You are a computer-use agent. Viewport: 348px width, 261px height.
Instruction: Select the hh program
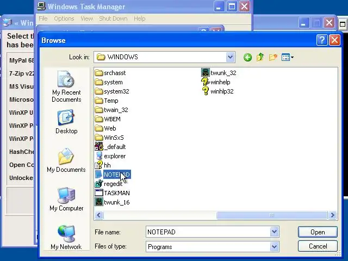[x=103, y=165]
